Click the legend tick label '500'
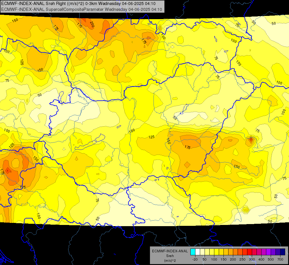 tap(271, 259)
